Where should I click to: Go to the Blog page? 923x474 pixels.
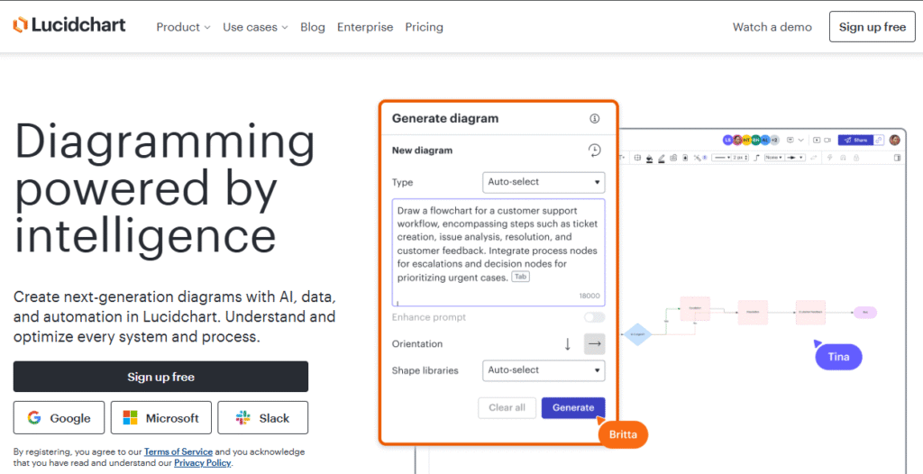(x=313, y=27)
